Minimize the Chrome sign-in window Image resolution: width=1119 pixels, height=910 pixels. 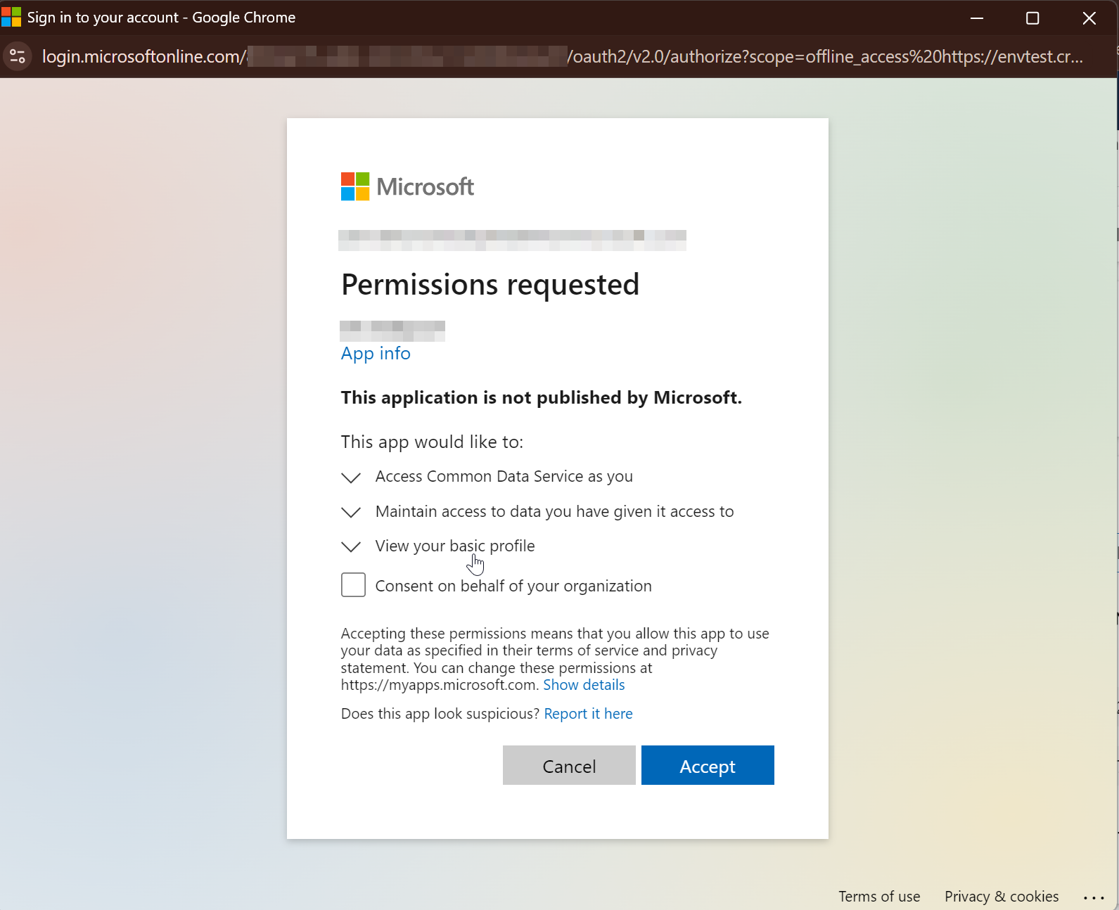977,18
